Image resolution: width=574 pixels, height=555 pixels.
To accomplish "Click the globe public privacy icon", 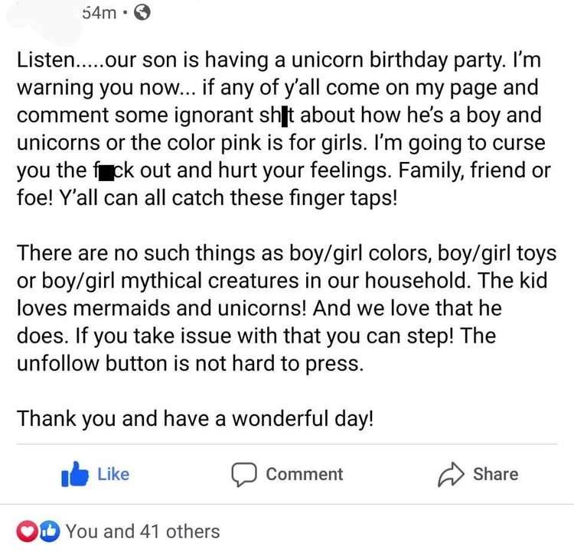I will pos(142,13).
